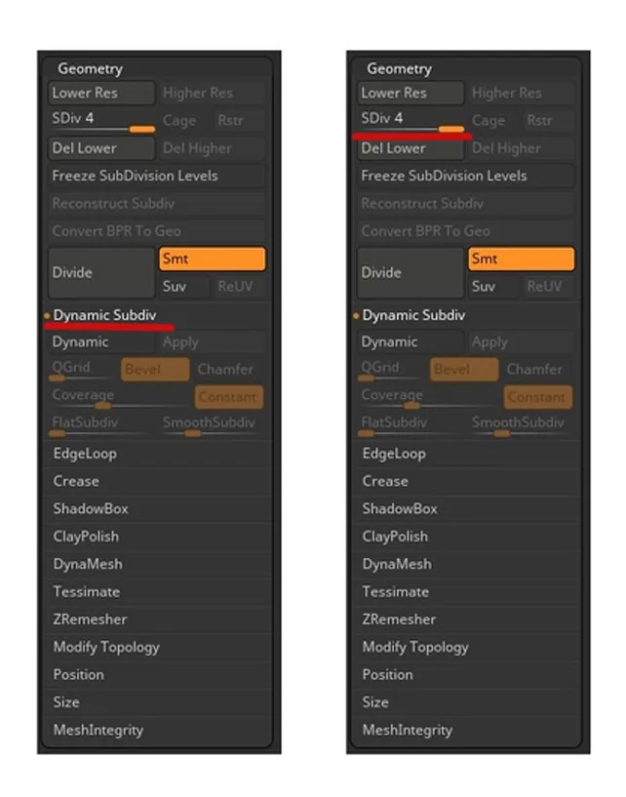
Task: Click Reconstruct Subdiv in left panel
Action: pos(156,203)
